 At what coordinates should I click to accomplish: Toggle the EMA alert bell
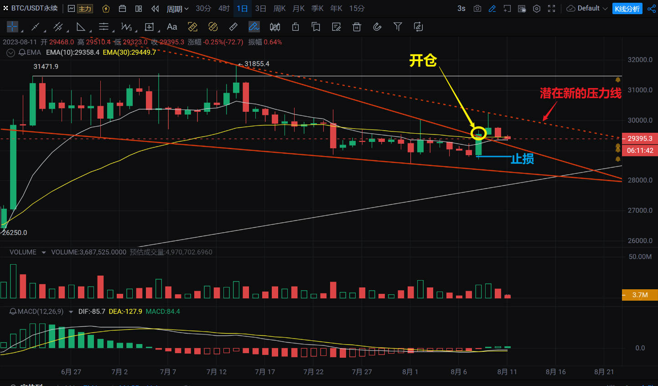point(22,52)
